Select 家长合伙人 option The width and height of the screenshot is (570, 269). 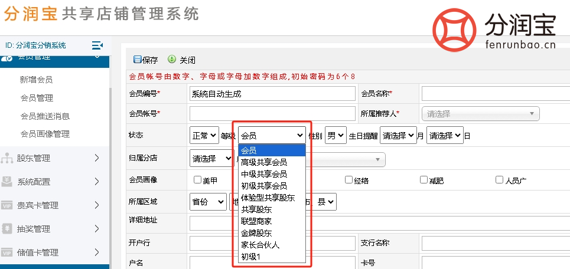pos(272,245)
